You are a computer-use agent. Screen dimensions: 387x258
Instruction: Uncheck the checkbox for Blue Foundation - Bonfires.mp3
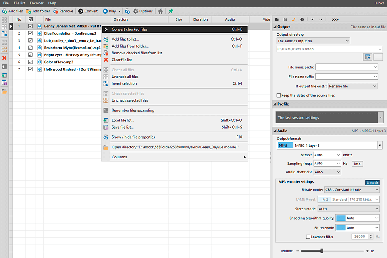31,33
